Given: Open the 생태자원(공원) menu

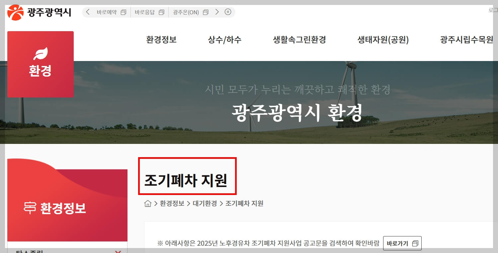Looking at the screenshot, I should (383, 40).
